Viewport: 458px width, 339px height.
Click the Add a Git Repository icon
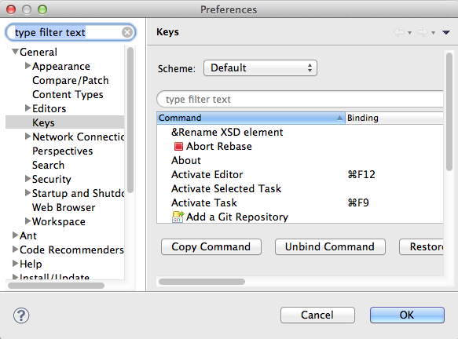click(178, 217)
